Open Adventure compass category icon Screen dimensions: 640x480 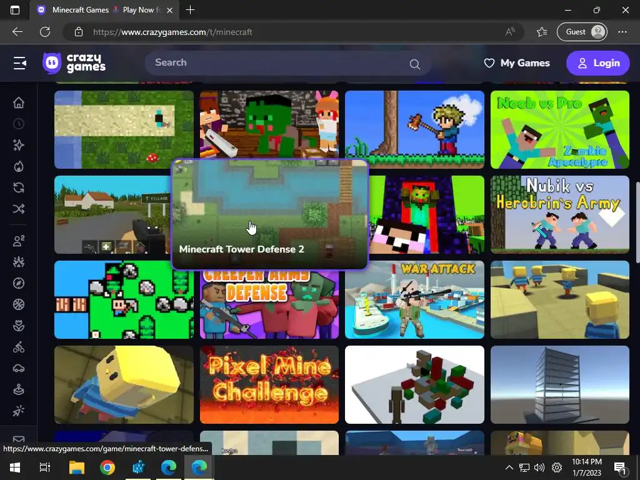(18, 283)
